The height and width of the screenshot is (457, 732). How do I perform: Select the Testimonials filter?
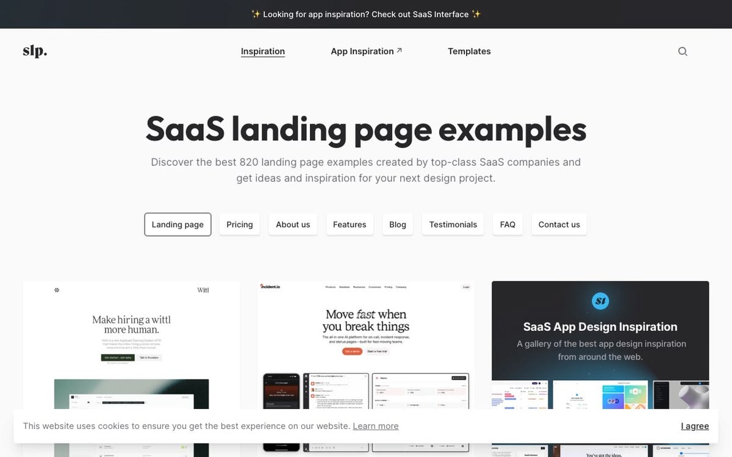tap(453, 224)
